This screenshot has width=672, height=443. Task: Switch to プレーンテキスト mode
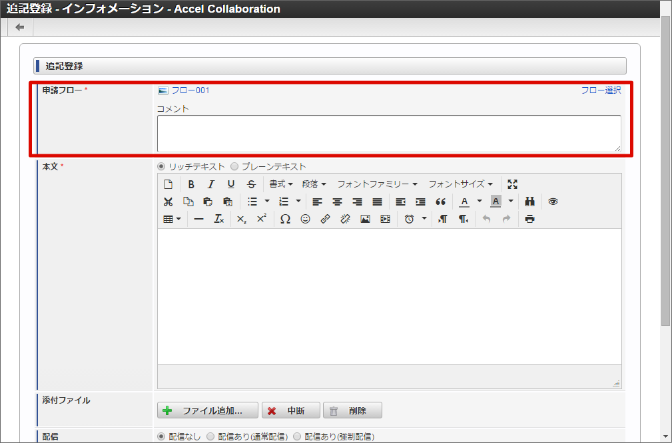pos(234,166)
